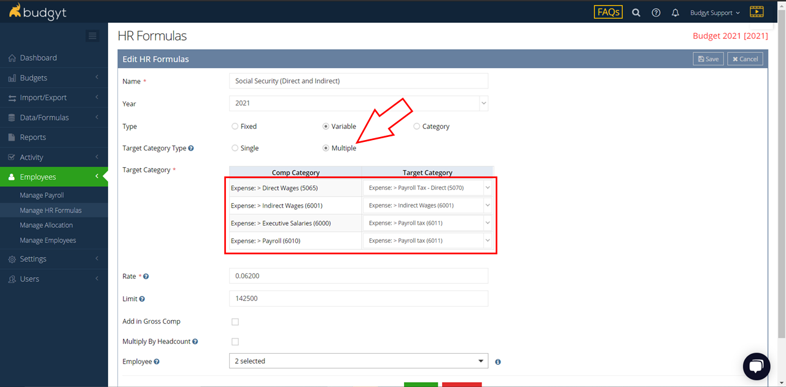This screenshot has height=387, width=786.
Task: Click the Budgets bar chart icon
Action: coord(12,78)
